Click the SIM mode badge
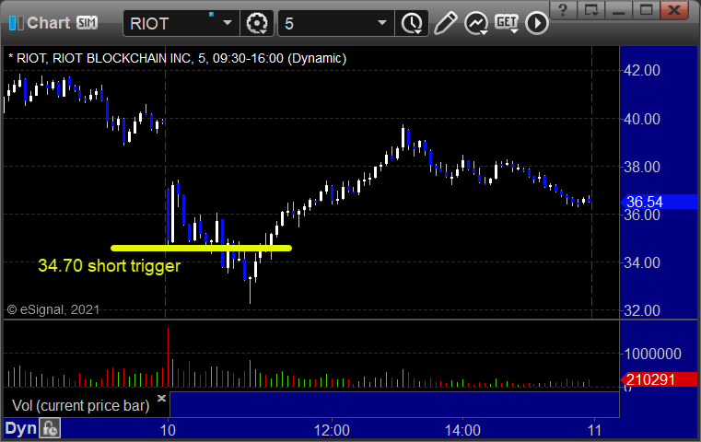The image size is (701, 442). (87, 23)
